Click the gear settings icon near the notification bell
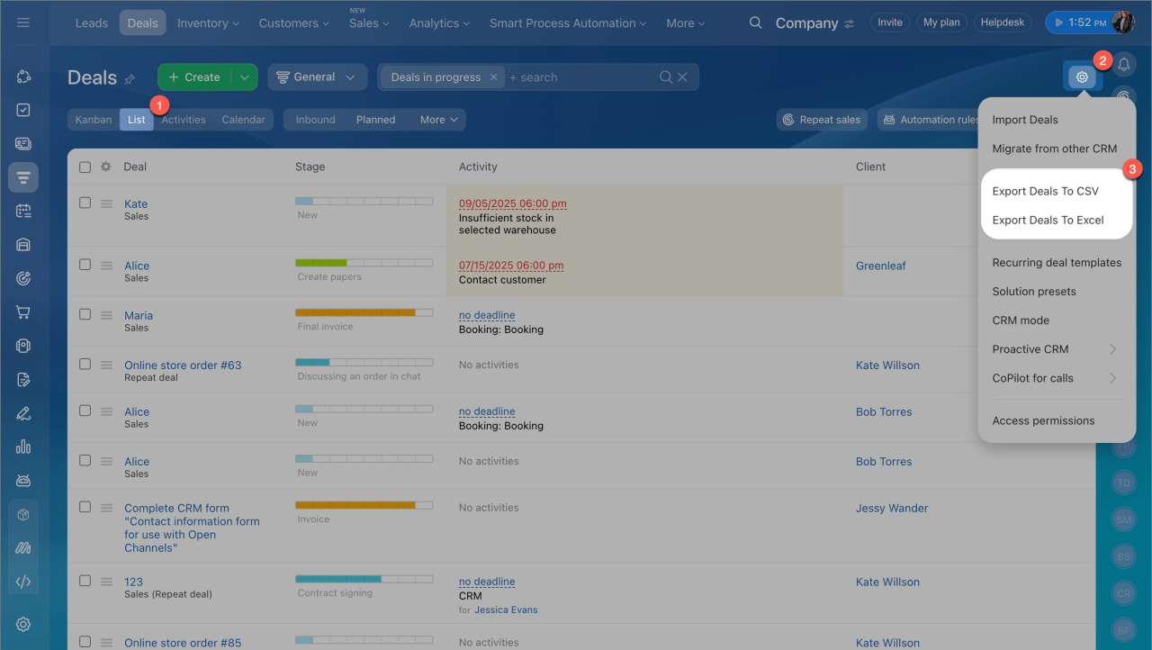Image resolution: width=1152 pixels, height=650 pixels. pos(1082,77)
